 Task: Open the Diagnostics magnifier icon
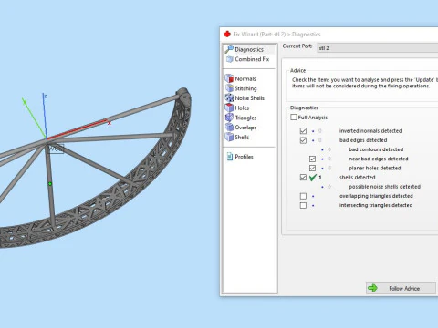coord(229,49)
